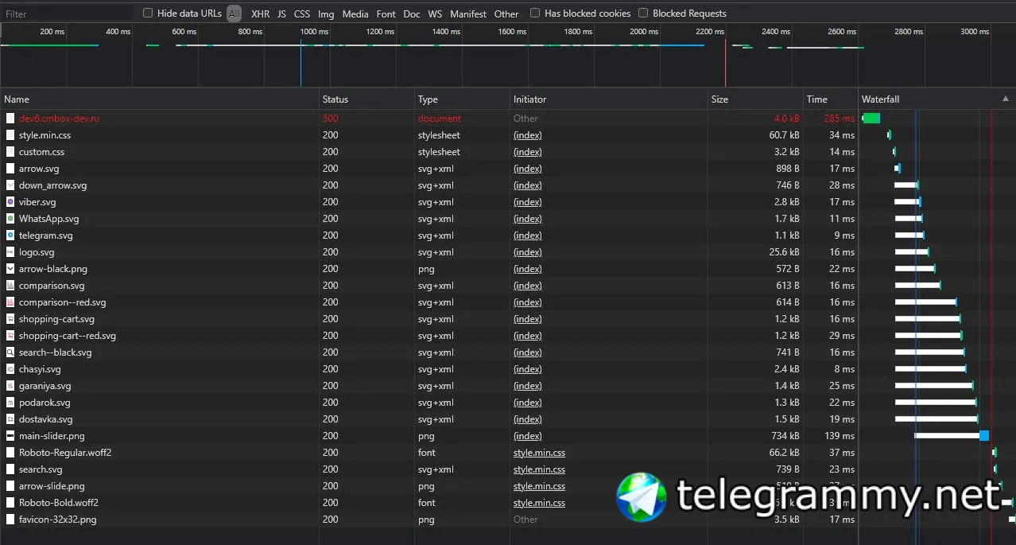Filter requests by Other
1016x545 pixels.
506,14
